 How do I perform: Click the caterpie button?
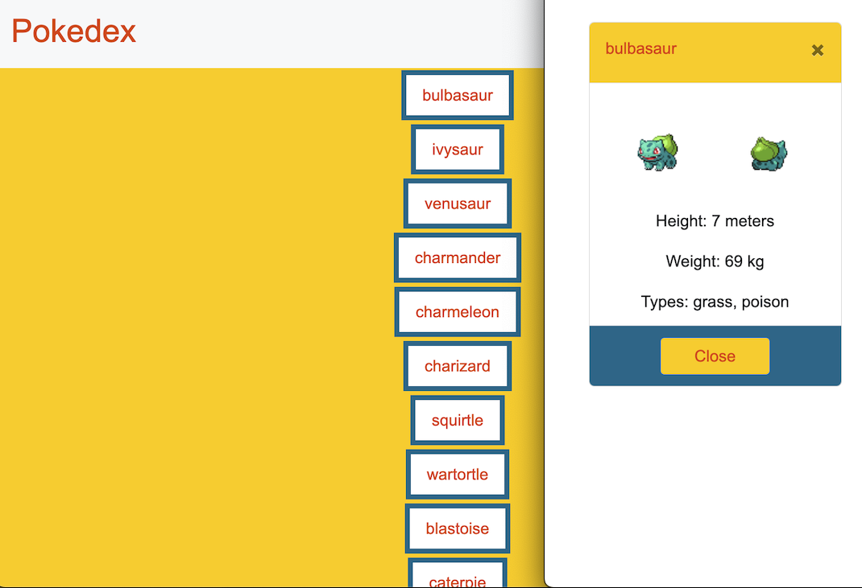458,574
